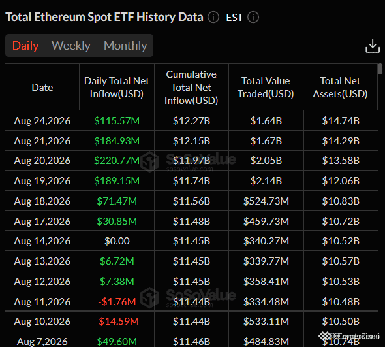
Task: Switch to the Monthly tab
Action: (x=125, y=46)
